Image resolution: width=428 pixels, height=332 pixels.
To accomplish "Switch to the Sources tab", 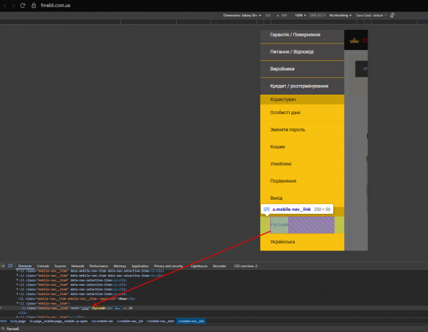I will click(60, 266).
